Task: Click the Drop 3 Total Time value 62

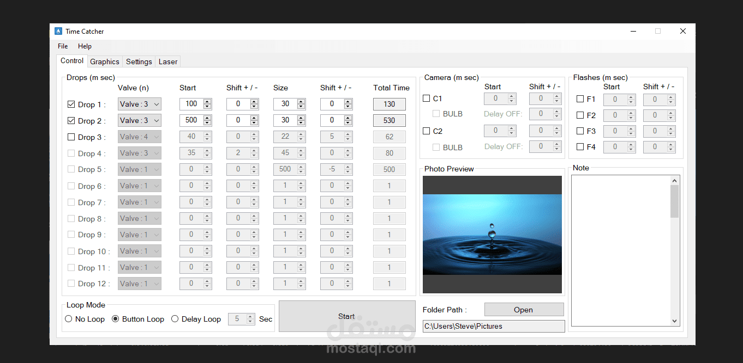Action: coord(390,137)
